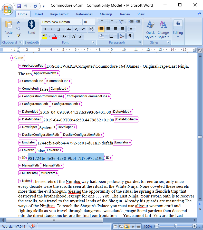
Task: Expand the Paste options arrow
Action: click(8, 37)
